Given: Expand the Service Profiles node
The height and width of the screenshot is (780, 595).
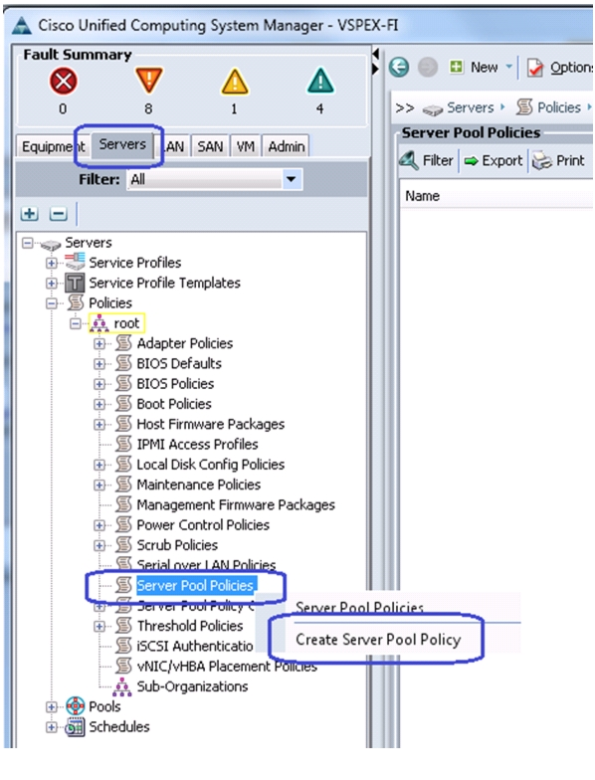Looking at the screenshot, I should point(52,263).
